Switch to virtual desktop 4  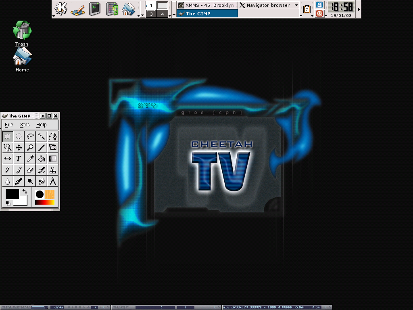pos(163,14)
